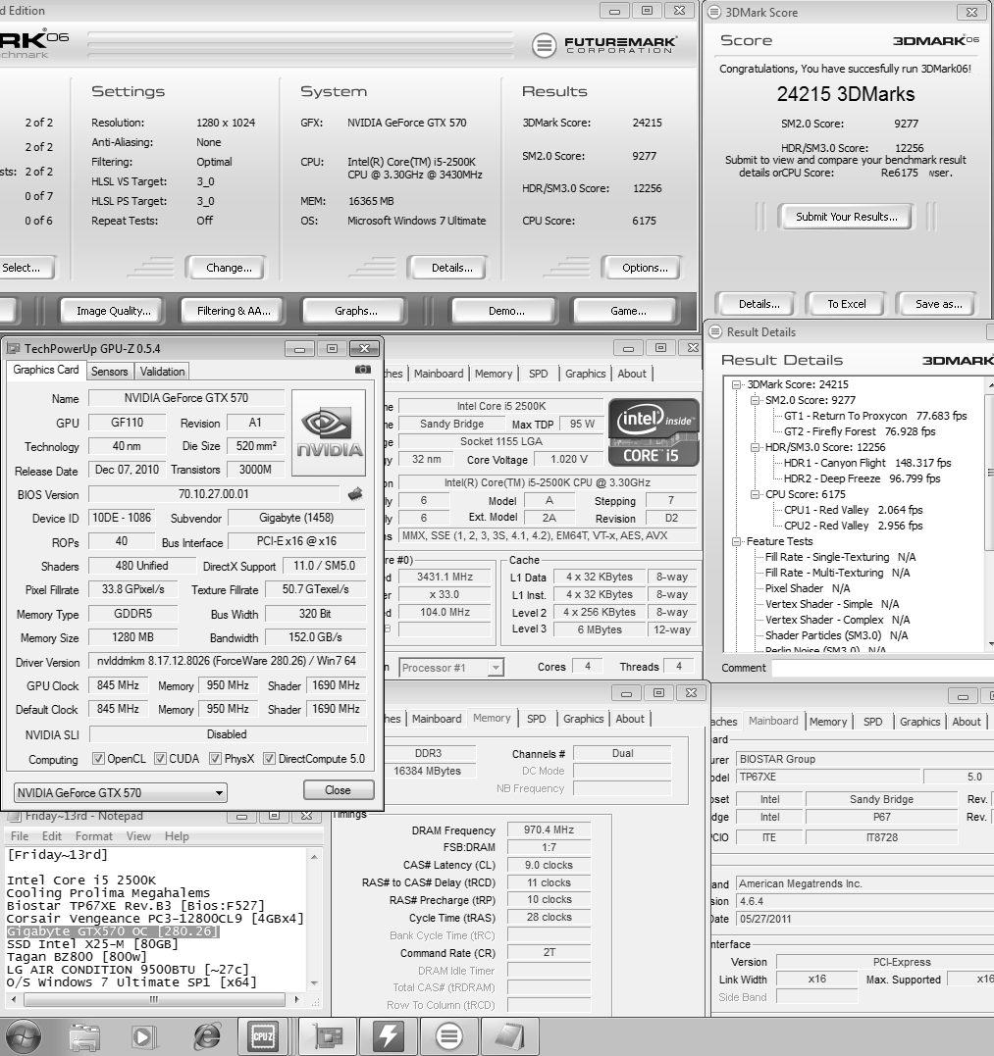The width and height of the screenshot is (994, 1056).
Task: Open Internet Explorer from the taskbar
Action: [207, 1037]
